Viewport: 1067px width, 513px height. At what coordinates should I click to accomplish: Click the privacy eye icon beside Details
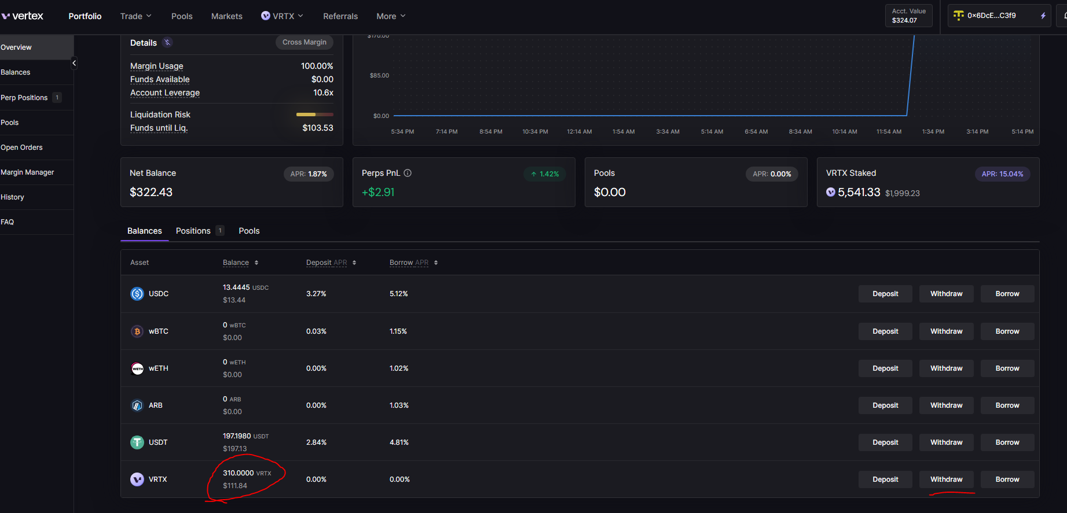(x=167, y=42)
